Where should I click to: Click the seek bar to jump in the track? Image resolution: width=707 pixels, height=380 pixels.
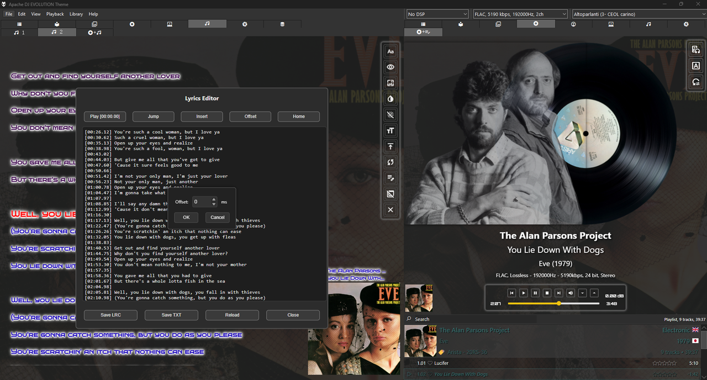[553, 303]
